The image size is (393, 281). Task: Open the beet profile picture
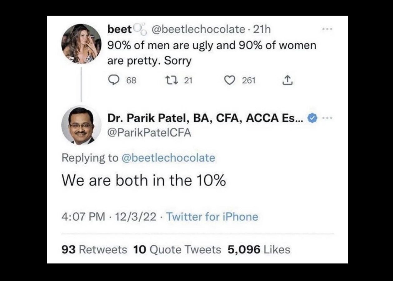click(x=81, y=44)
